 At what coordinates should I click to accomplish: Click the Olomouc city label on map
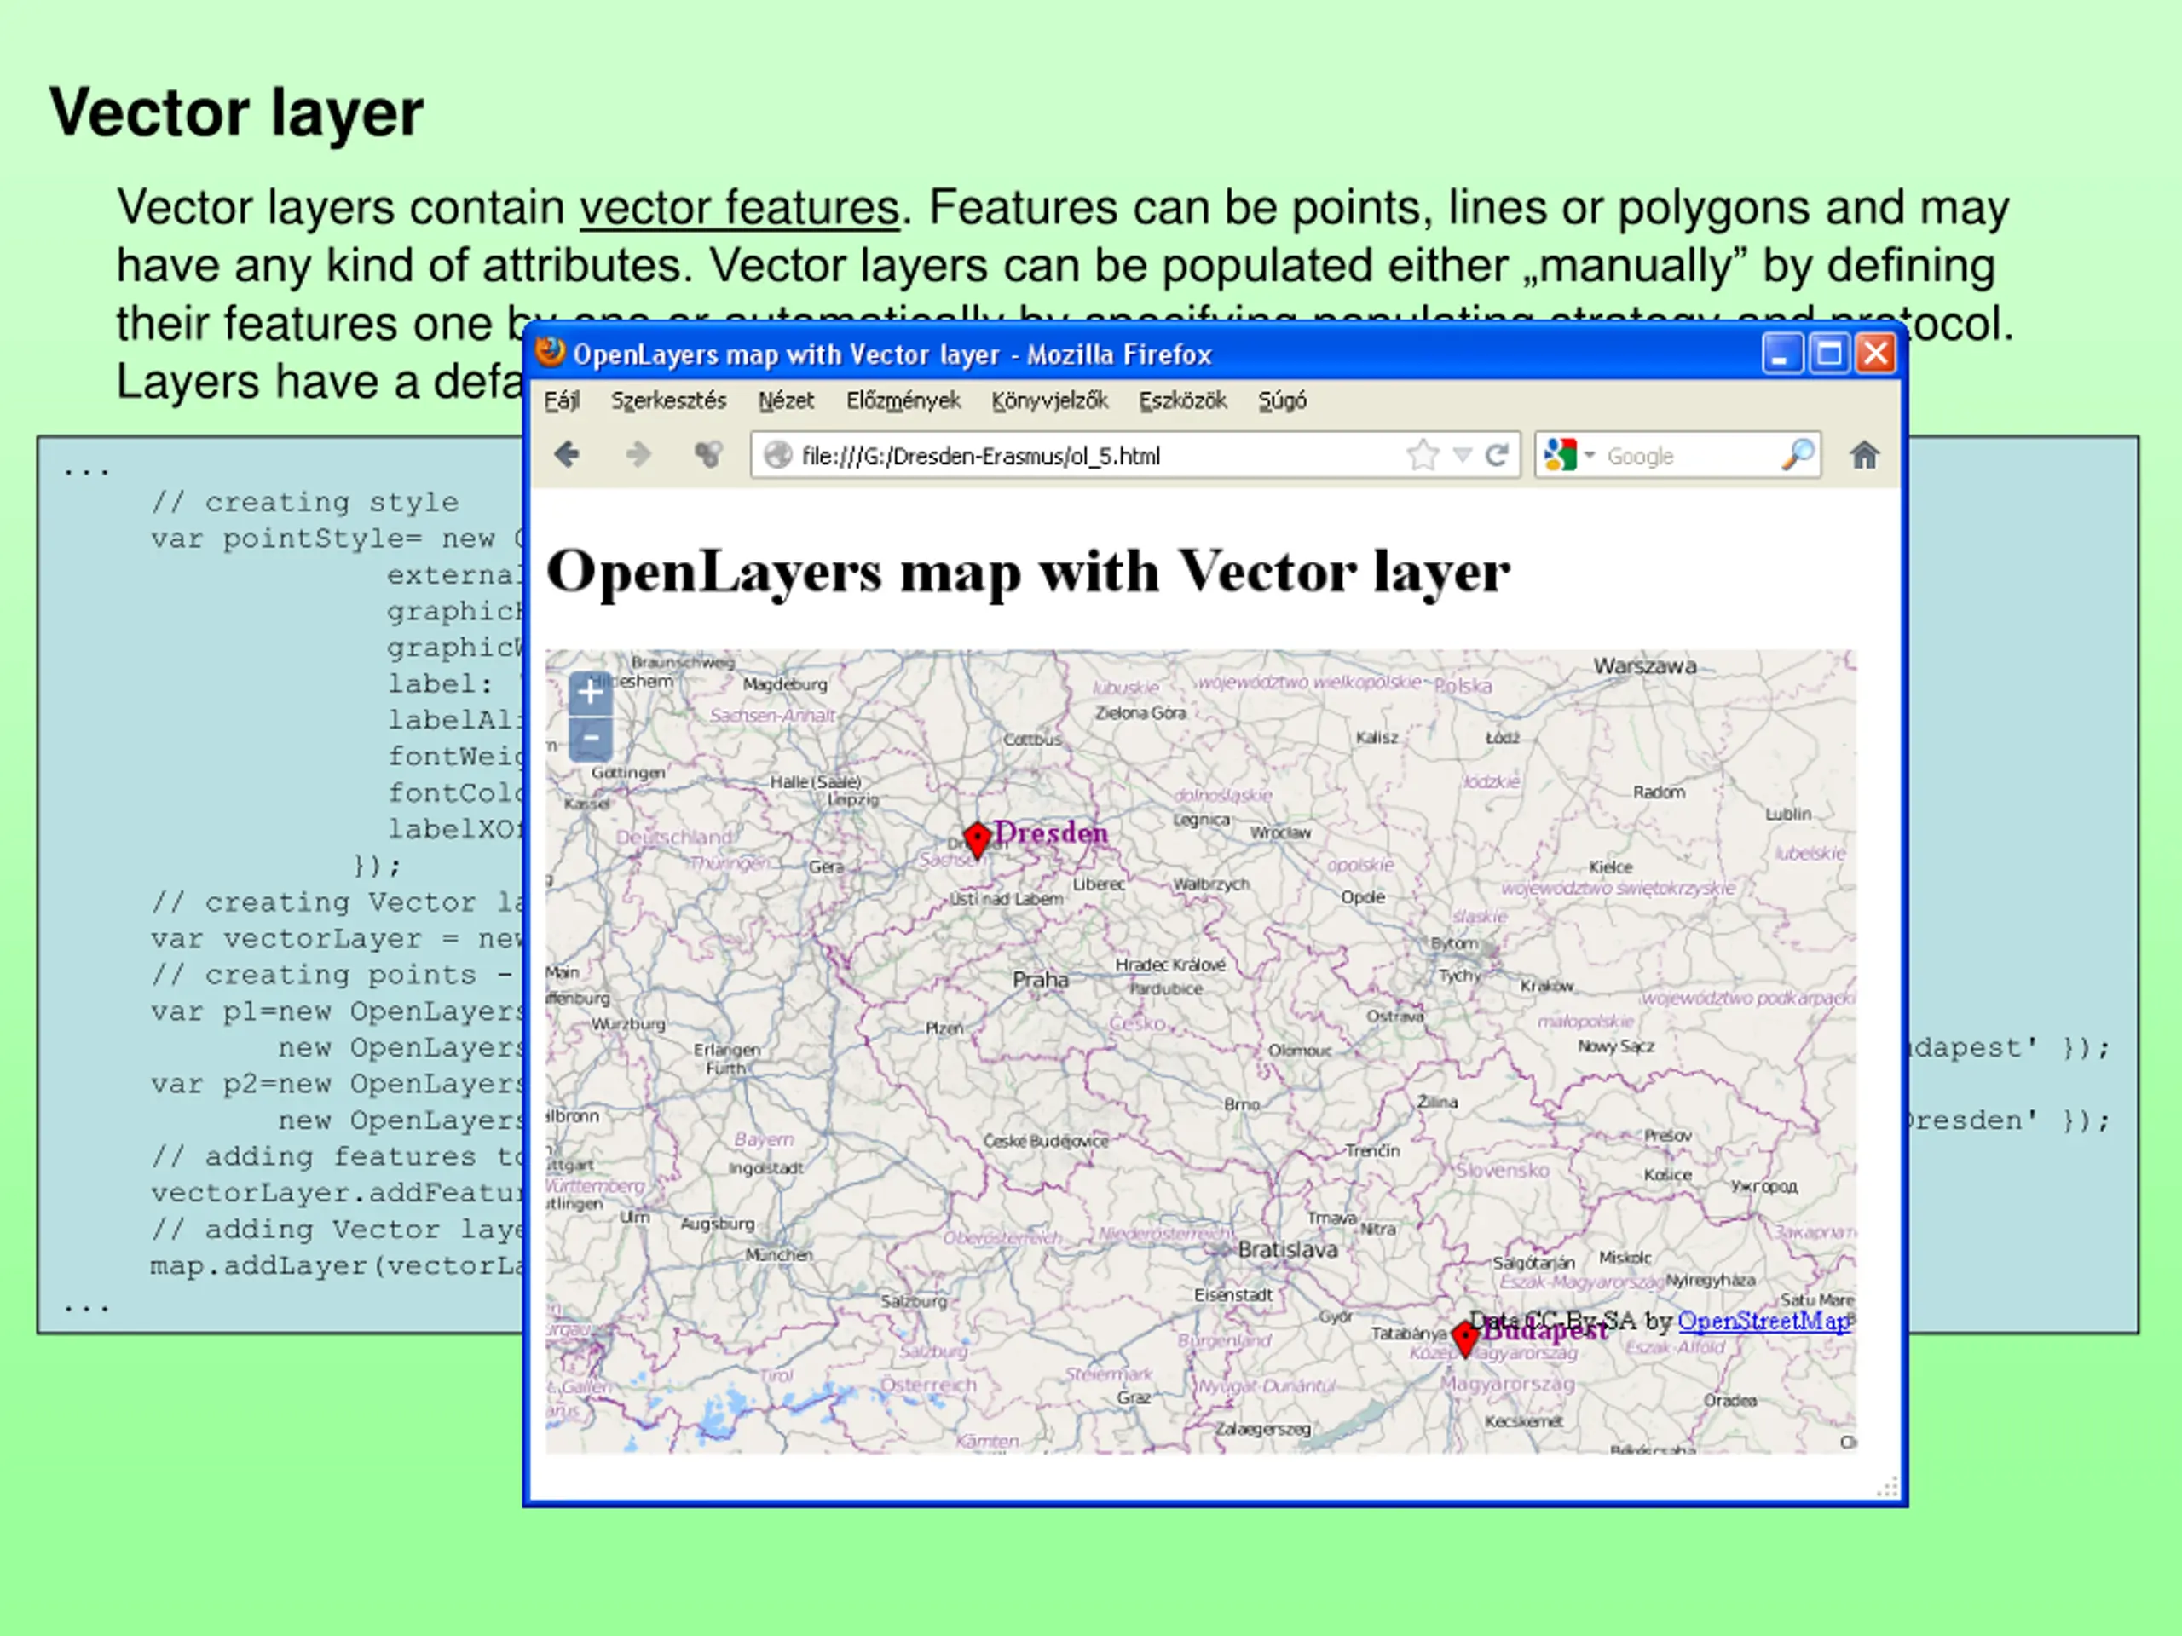tap(1299, 1051)
